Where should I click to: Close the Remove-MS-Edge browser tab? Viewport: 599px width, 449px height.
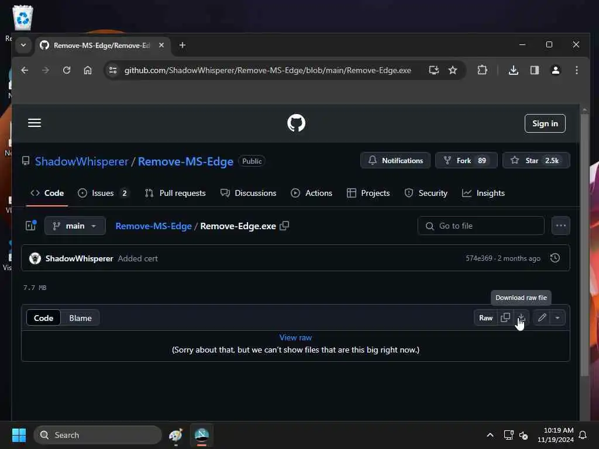161,45
